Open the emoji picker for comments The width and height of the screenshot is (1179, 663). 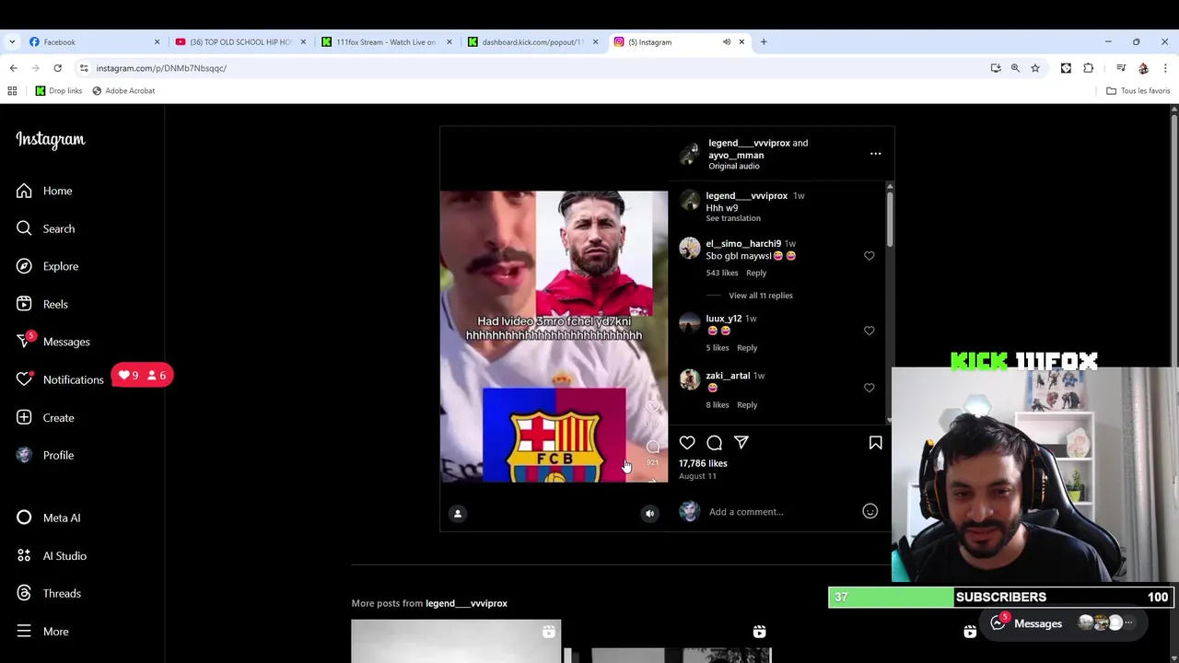point(870,511)
